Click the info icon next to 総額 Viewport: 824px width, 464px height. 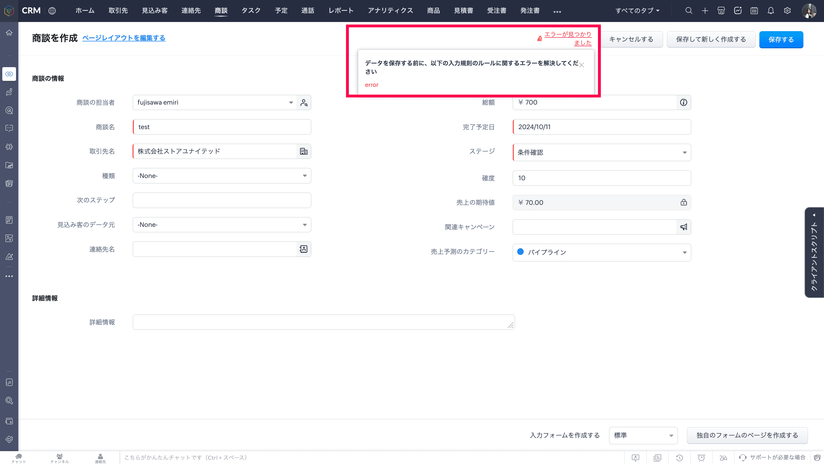point(684,103)
